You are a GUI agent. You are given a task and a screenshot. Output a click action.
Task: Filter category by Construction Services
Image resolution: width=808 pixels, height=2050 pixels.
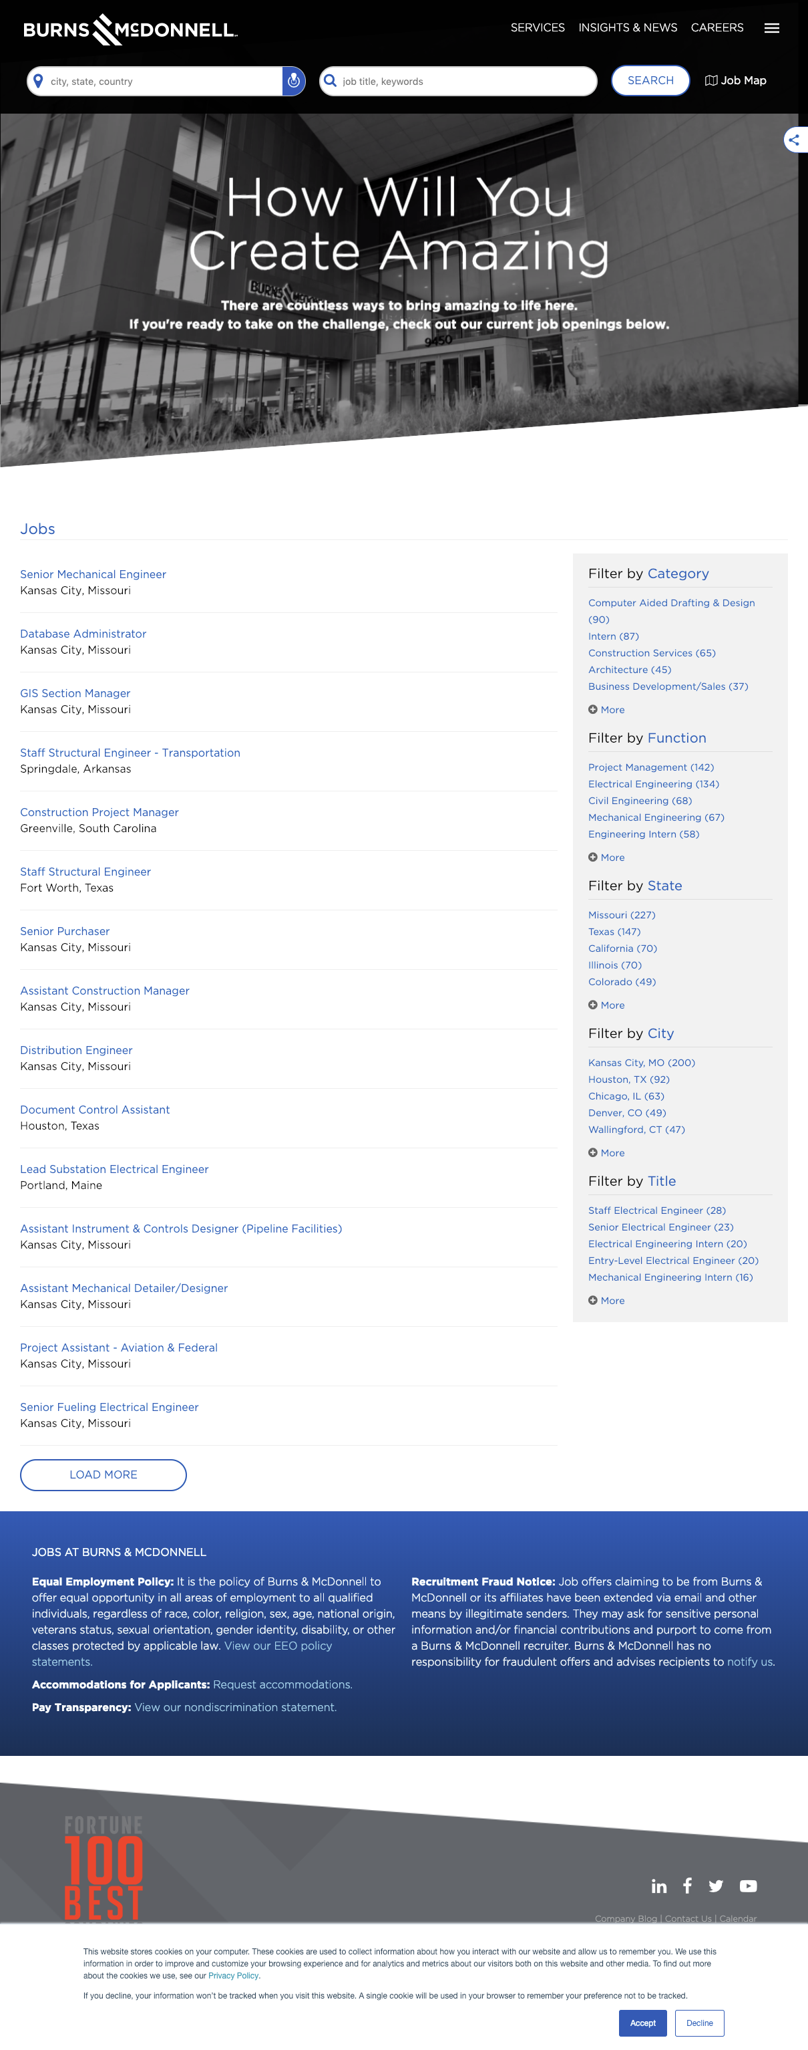click(x=652, y=653)
